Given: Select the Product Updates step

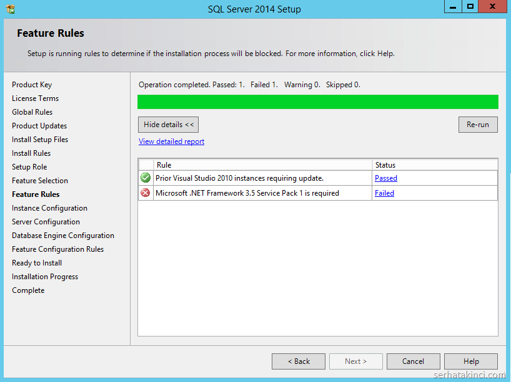Looking at the screenshot, I should click(x=39, y=125).
